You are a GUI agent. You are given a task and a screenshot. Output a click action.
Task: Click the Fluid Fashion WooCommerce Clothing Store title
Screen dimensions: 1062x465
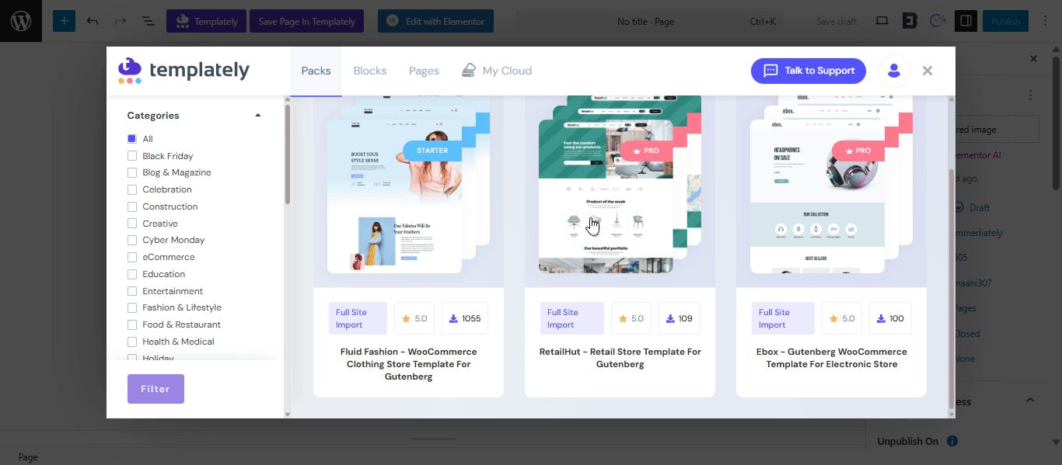coord(408,364)
